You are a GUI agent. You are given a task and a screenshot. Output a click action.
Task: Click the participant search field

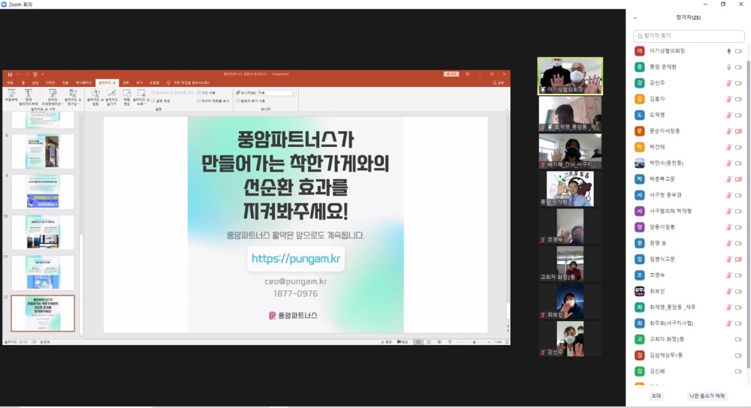688,36
